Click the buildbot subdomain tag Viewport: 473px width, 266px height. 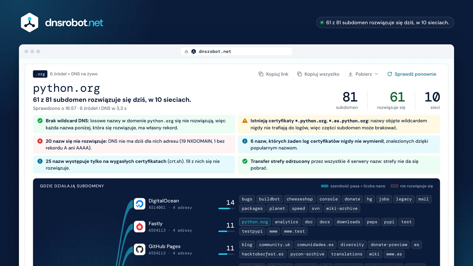point(269,199)
